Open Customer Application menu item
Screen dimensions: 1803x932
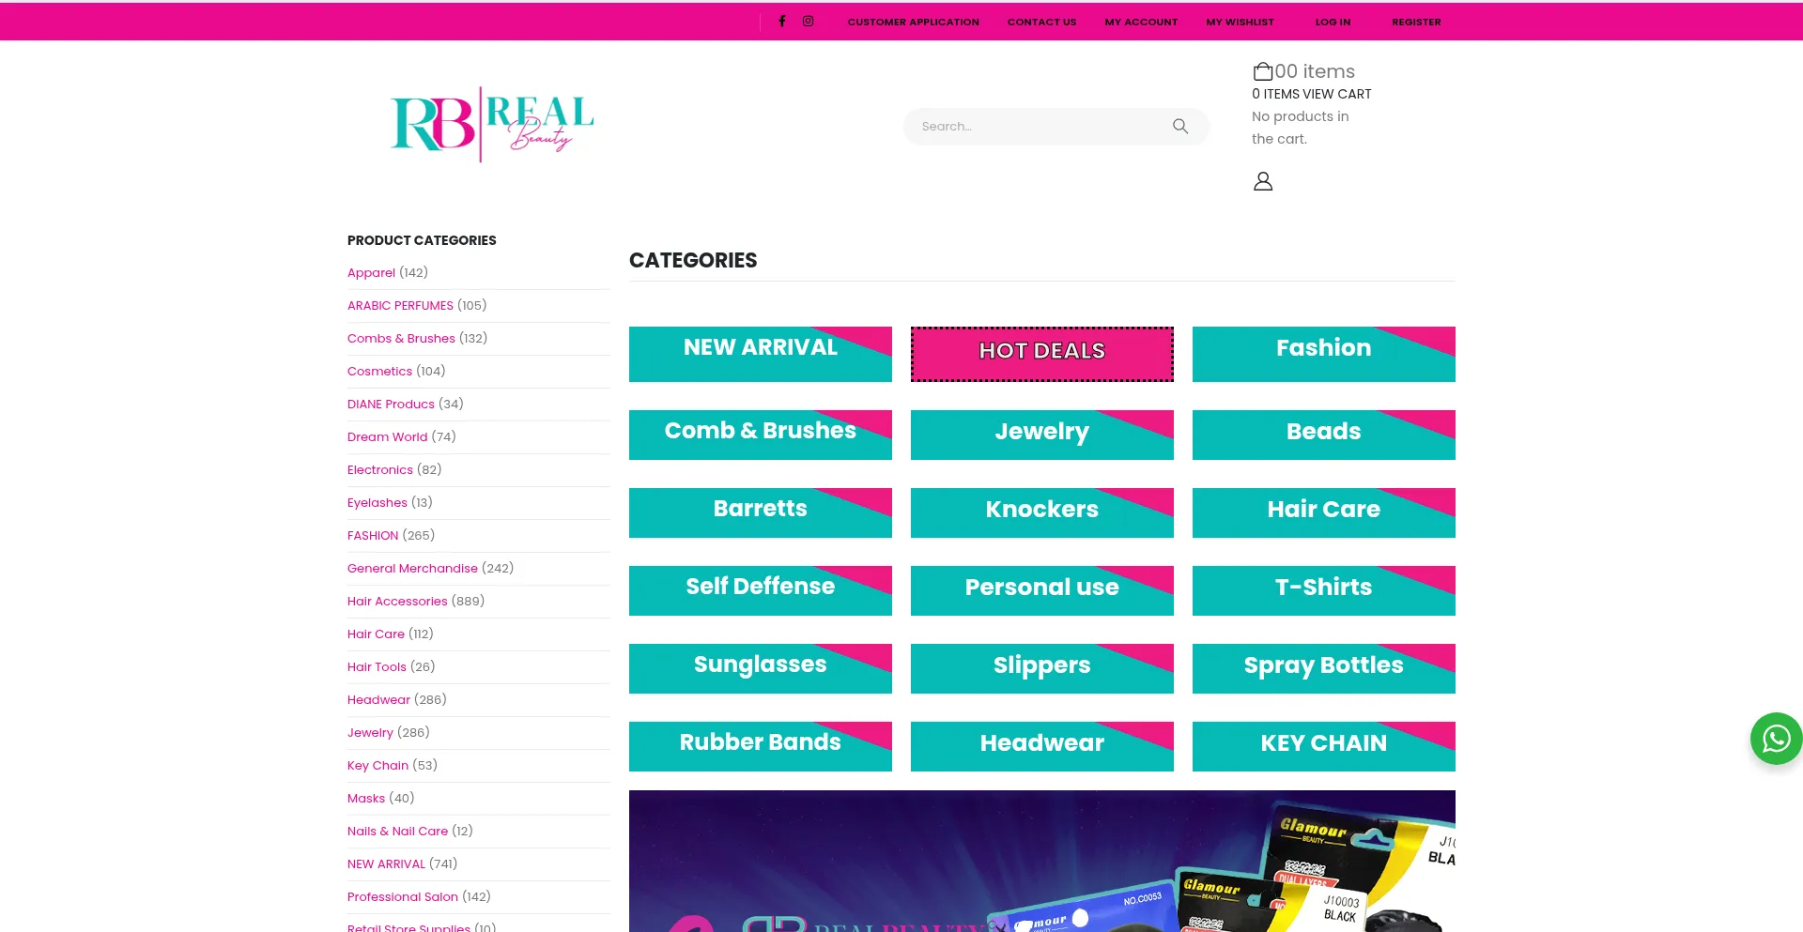click(x=913, y=22)
